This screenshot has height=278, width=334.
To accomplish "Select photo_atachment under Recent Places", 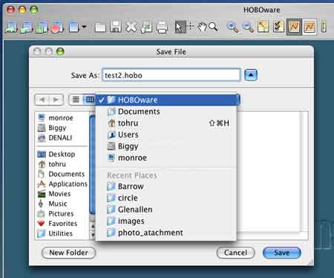I will 166,233.
